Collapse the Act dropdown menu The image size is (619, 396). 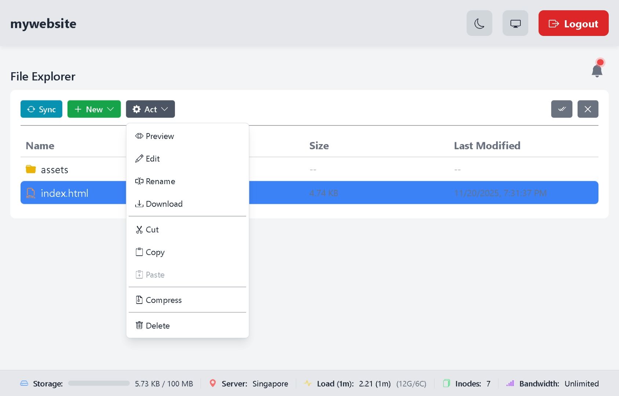coord(150,109)
